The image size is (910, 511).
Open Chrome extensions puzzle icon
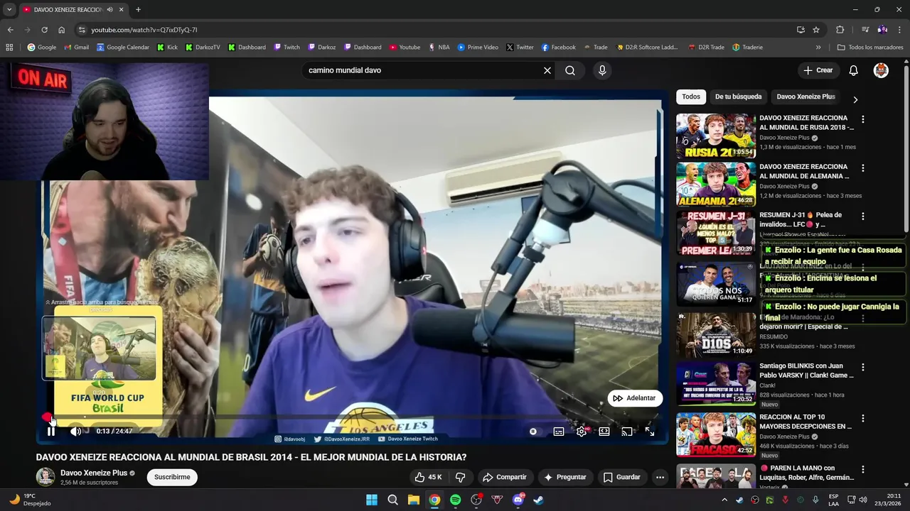pyautogui.click(x=840, y=30)
